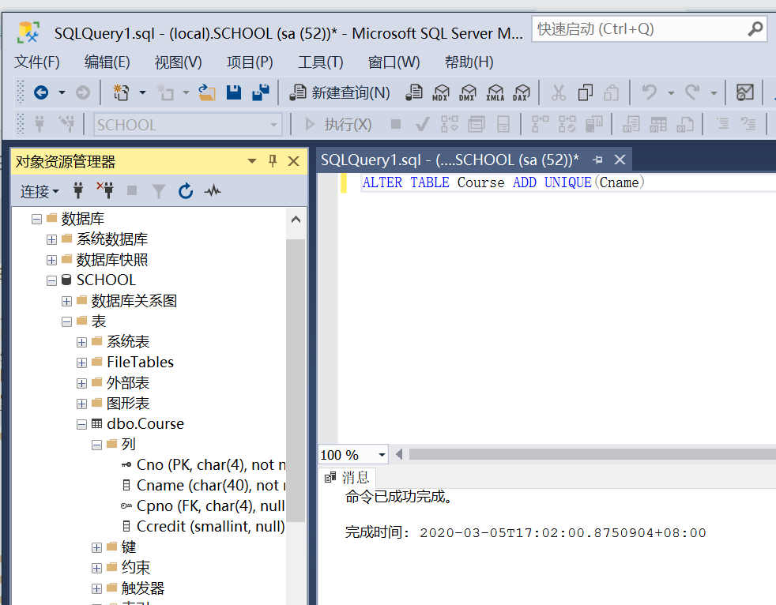Open the 视图(V) menu
Image resolution: width=776 pixels, height=605 pixels.
point(178,62)
